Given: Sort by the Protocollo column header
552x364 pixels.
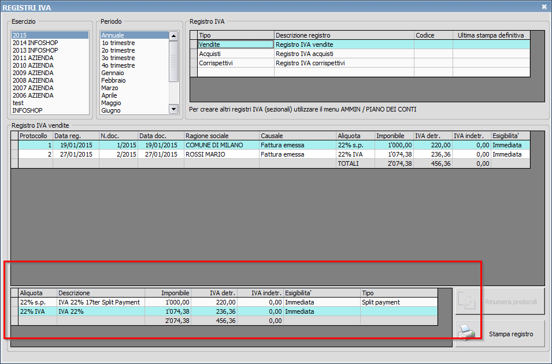Looking at the screenshot, I should click(x=35, y=135).
